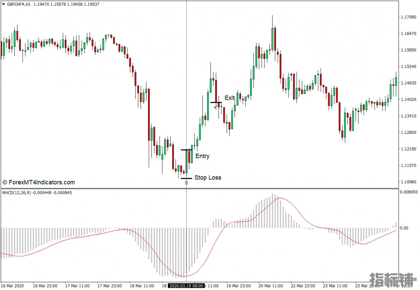Click the 1.16470 price level
420x290 pixels.
pos(409,34)
